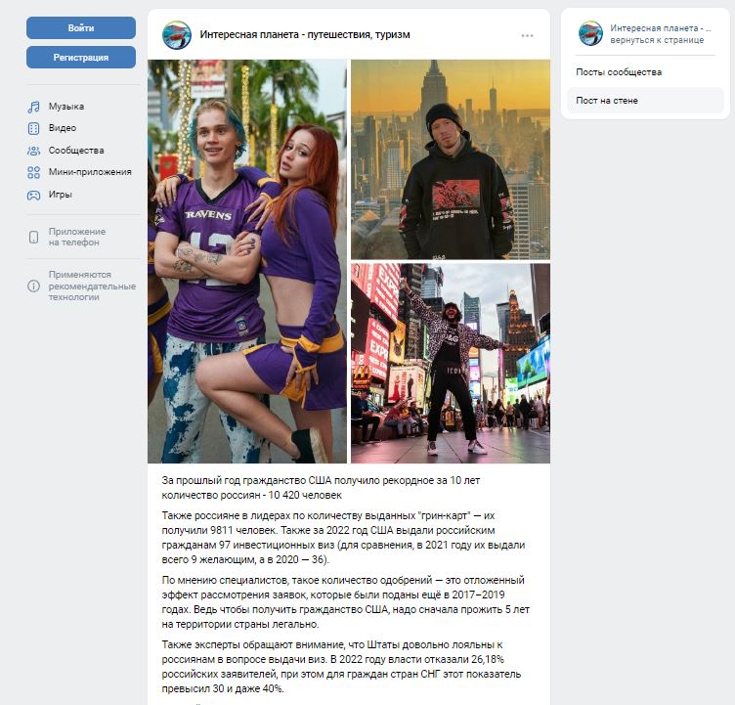Click the Мини-приложения grid icon

click(33, 172)
